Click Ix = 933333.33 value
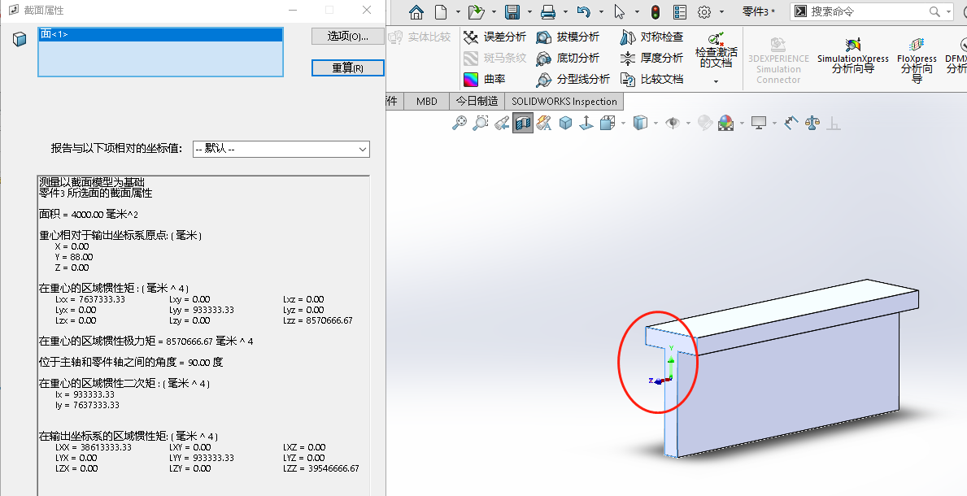Image resolution: width=967 pixels, height=496 pixels. point(85,394)
